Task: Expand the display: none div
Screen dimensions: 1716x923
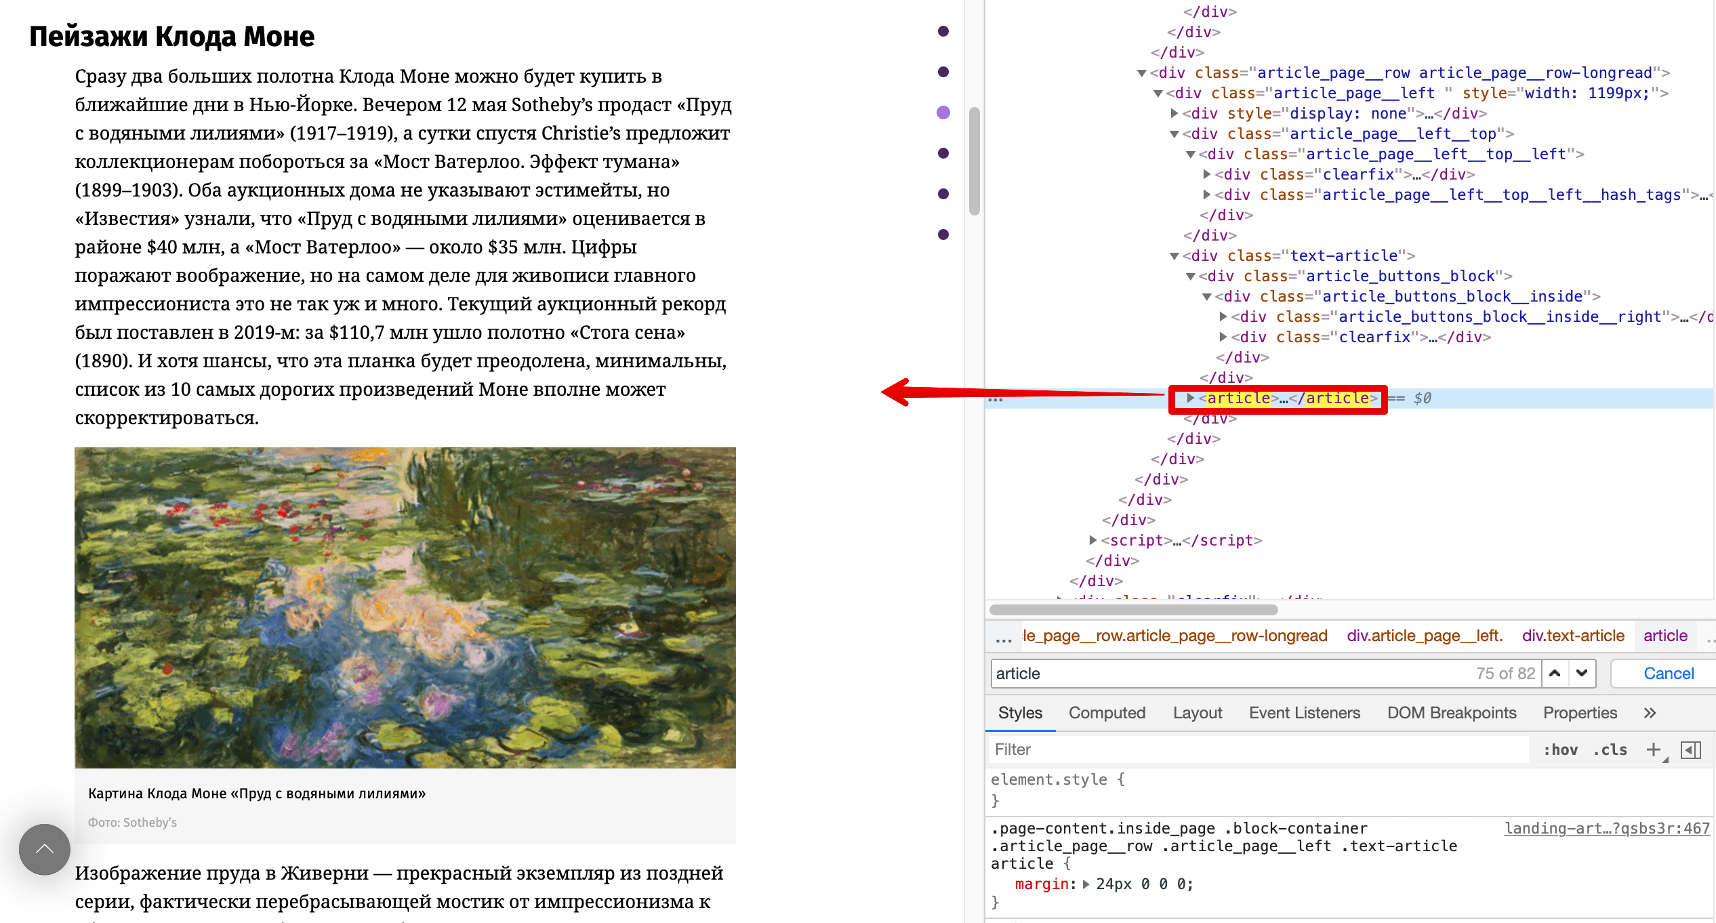Action: tap(1174, 113)
